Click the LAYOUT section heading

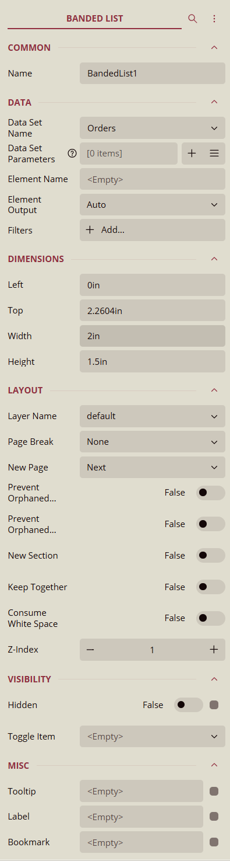[26, 390]
